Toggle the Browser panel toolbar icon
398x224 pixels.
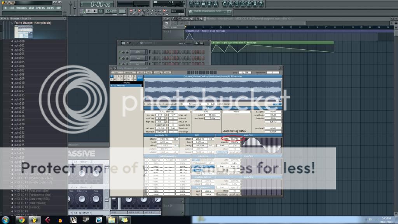click(209, 3)
